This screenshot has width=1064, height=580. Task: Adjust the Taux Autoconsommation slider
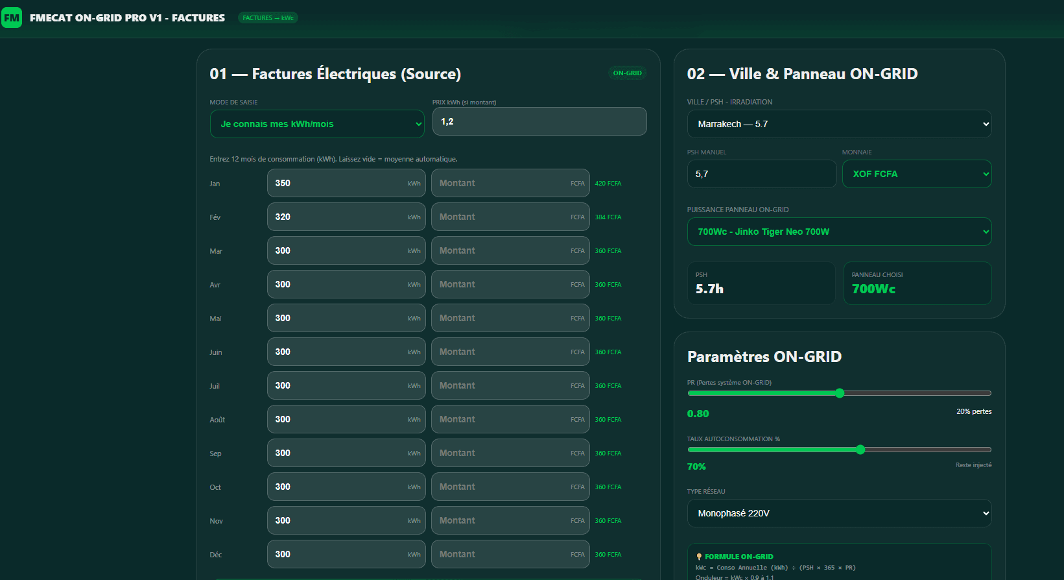click(x=839, y=450)
